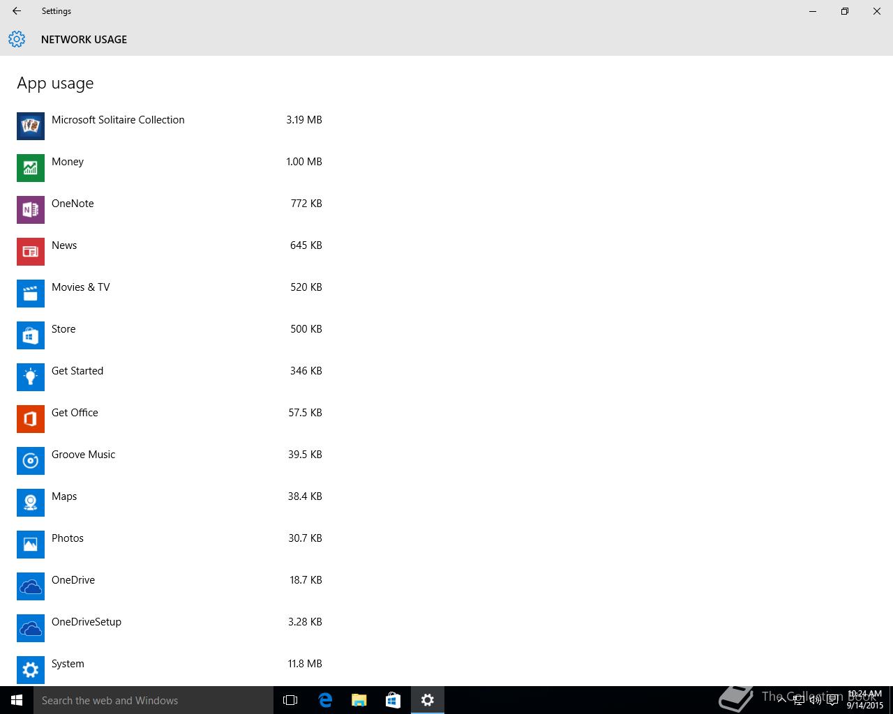Click the OneDriveSetup cloud icon
The width and height of the screenshot is (893, 714).
pos(31,628)
